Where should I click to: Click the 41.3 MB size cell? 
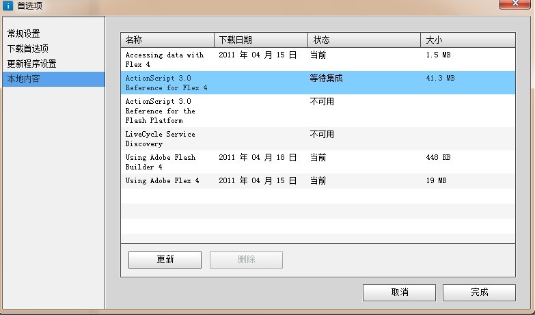[440, 78]
